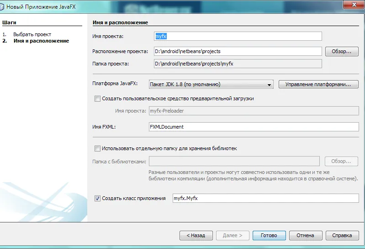Image resolution: width=365 pixels, height=249 pixels.
Task: Close the New JavaFX Application dialog
Action: pyautogui.click(x=354, y=5)
